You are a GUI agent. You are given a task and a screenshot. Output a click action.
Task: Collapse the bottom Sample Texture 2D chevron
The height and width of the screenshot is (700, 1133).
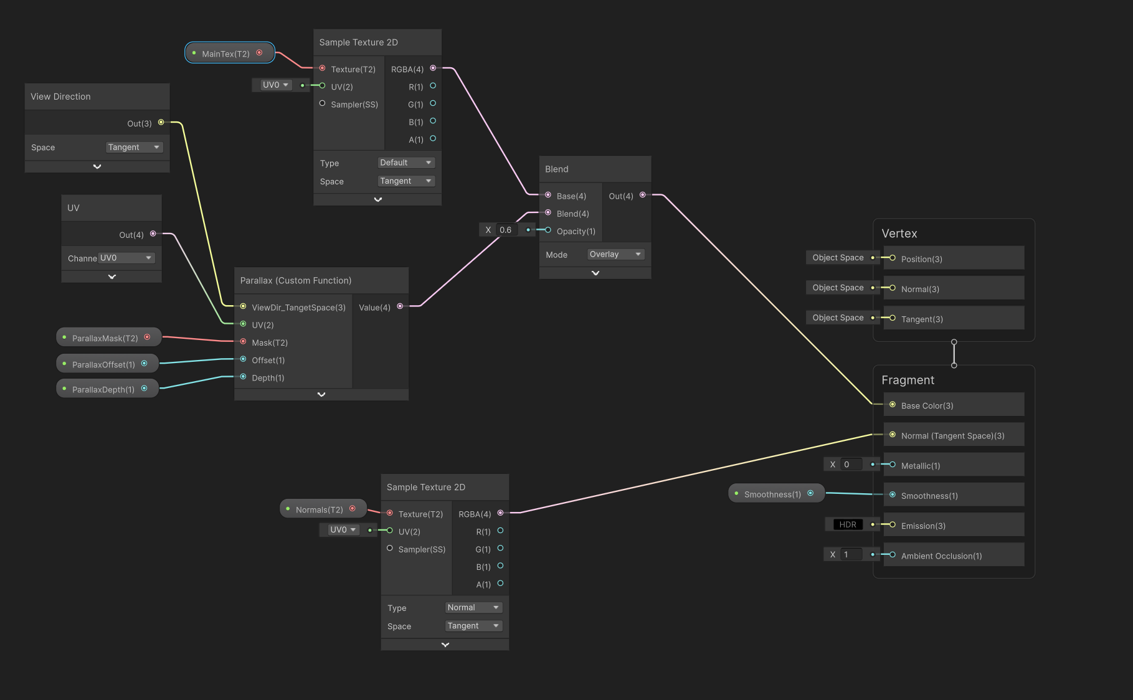coord(445,645)
